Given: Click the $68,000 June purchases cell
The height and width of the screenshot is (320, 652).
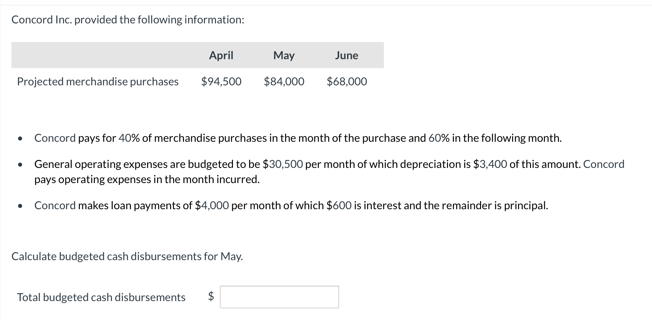Looking at the screenshot, I should click(347, 82).
